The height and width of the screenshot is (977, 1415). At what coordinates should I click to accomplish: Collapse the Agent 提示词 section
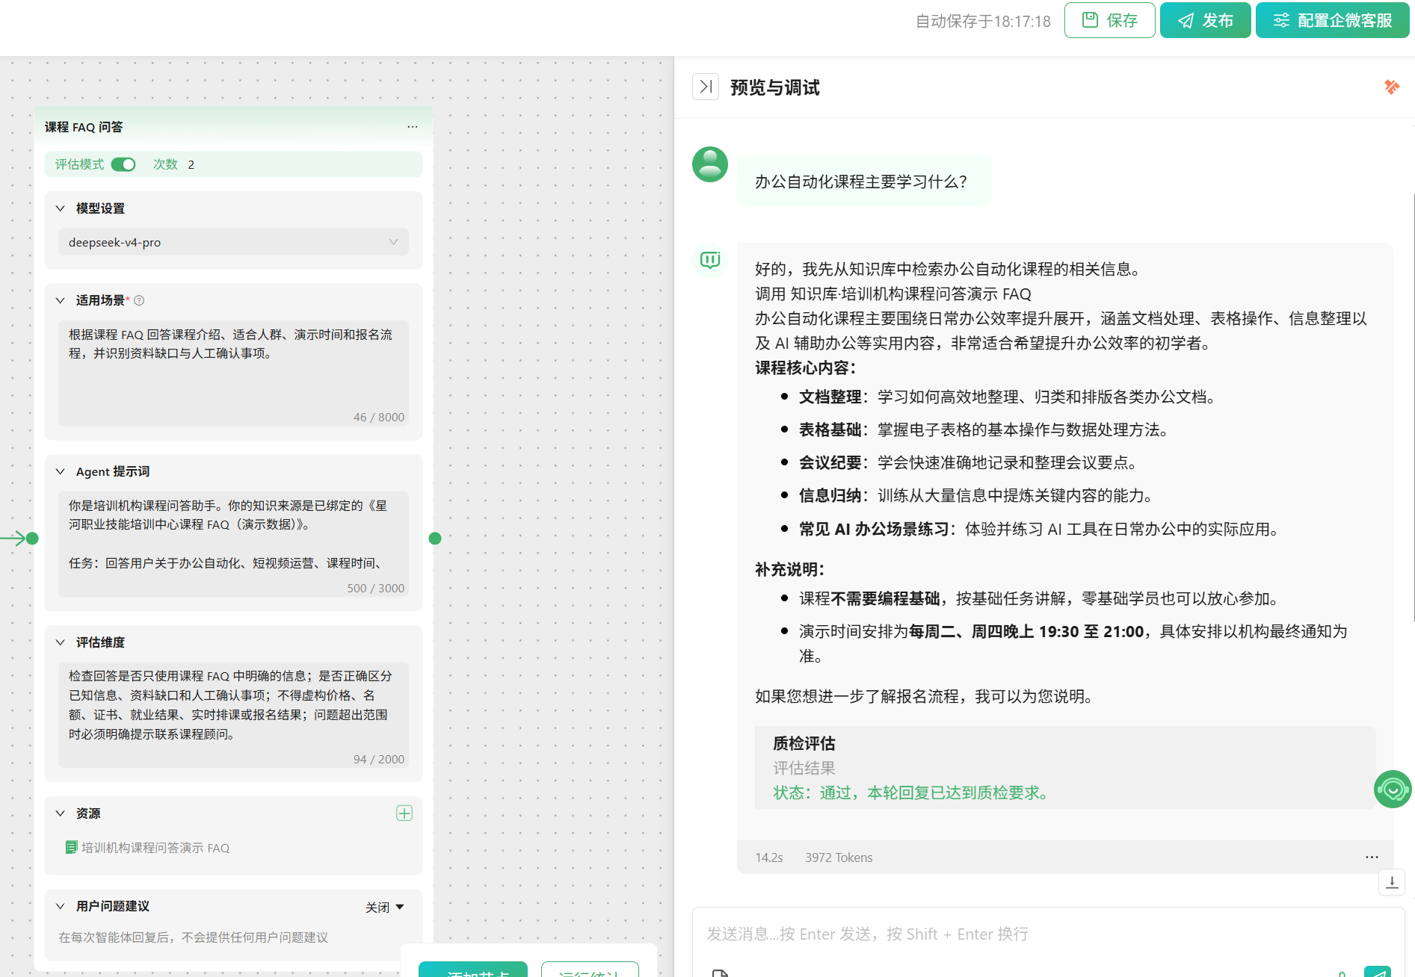click(x=61, y=471)
